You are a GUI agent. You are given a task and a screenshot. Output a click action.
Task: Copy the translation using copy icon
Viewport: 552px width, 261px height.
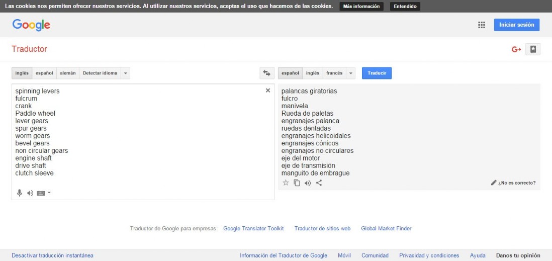(297, 183)
